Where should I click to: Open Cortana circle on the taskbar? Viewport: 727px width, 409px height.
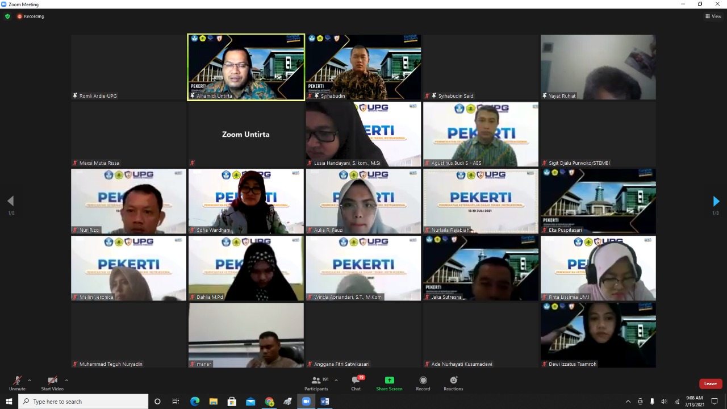(x=157, y=402)
